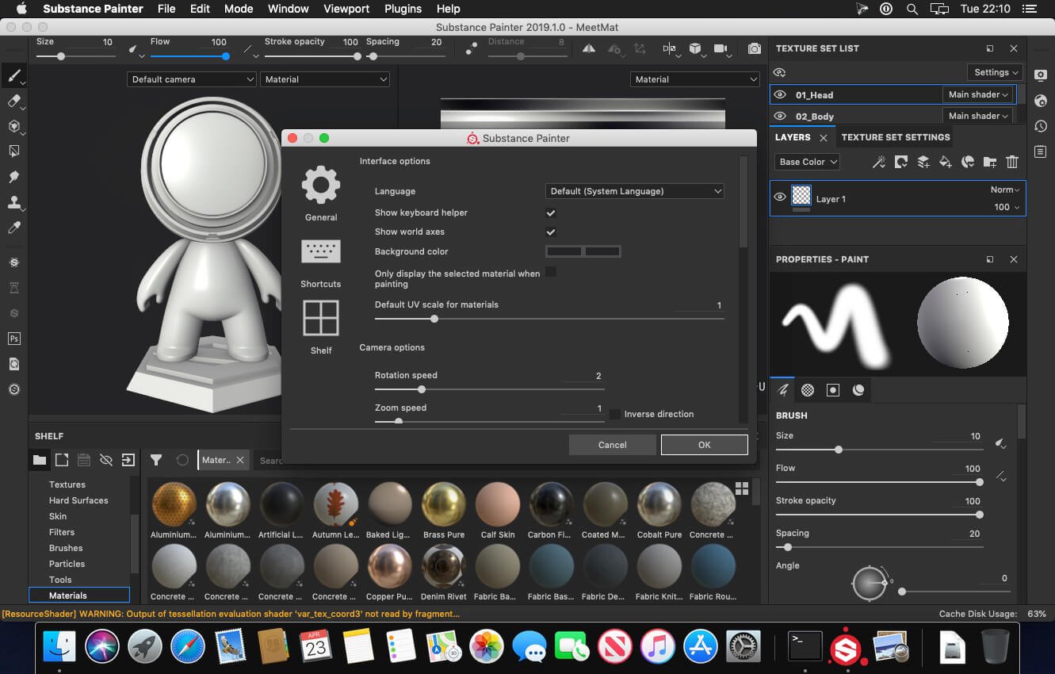Open the Default camera dropdown
This screenshot has height=674, width=1055.
pyautogui.click(x=191, y=79)
